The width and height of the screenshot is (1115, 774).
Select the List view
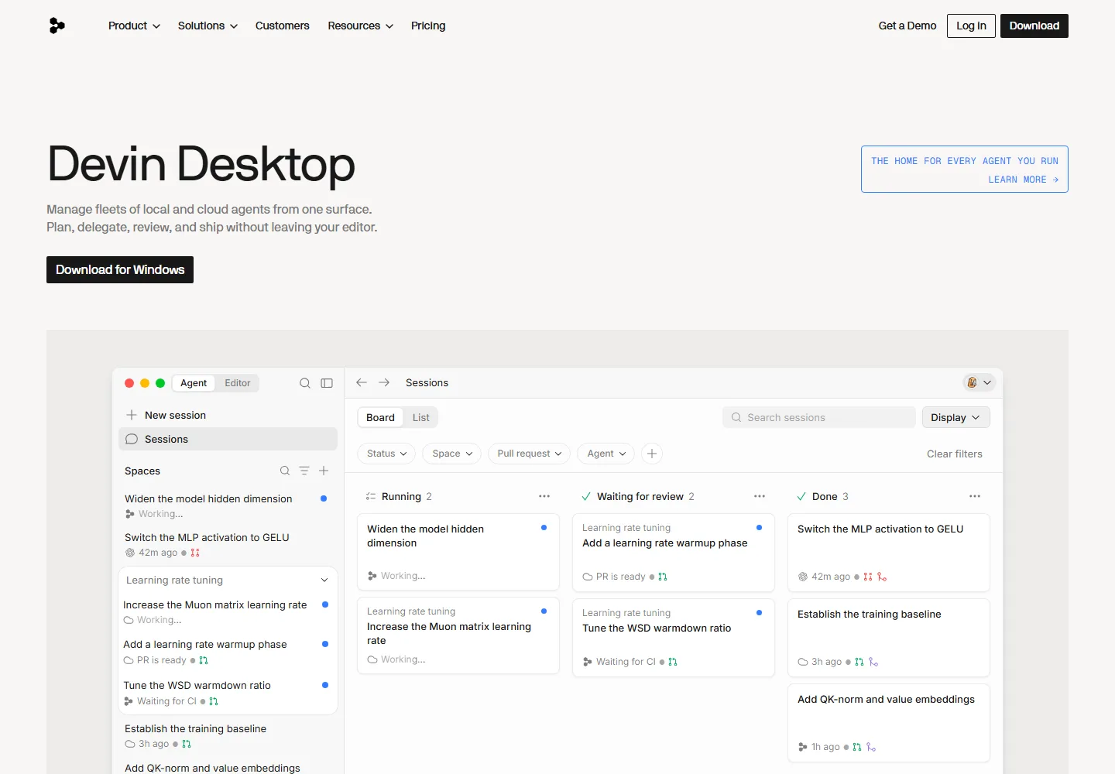pyautogui.click(x=420, y=417)
